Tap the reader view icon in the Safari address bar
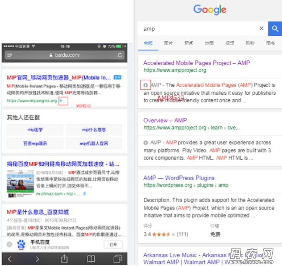Image resolution: width=282 pixels, height=266 pixels. pos(9,55)
